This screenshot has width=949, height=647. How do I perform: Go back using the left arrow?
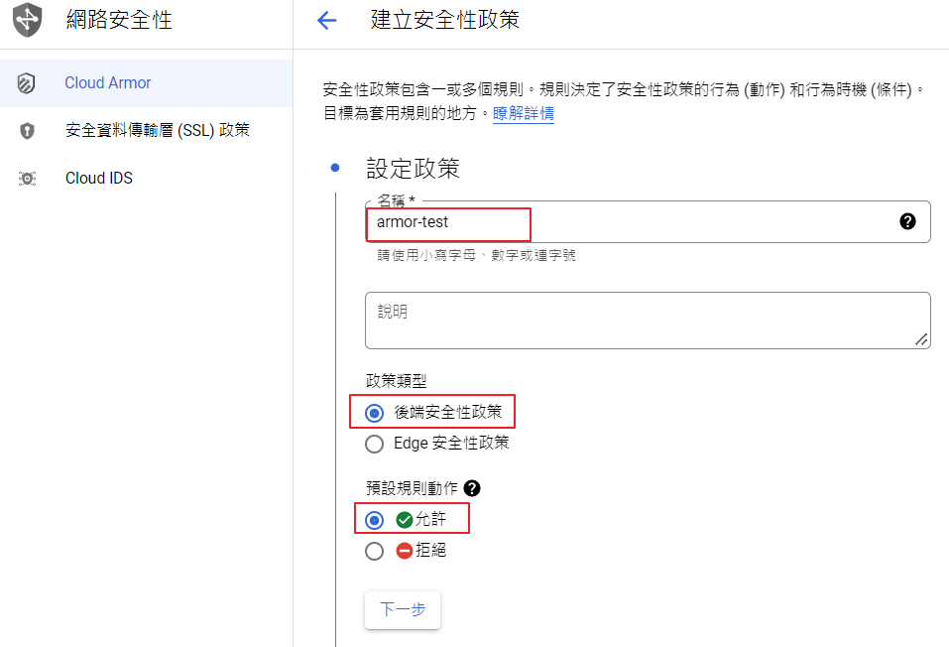pos(326,20)
